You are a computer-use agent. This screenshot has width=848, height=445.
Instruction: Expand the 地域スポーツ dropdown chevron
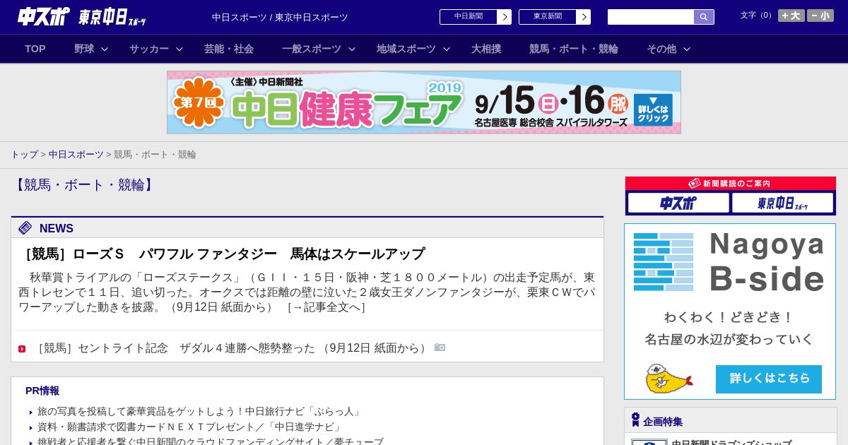447,49
